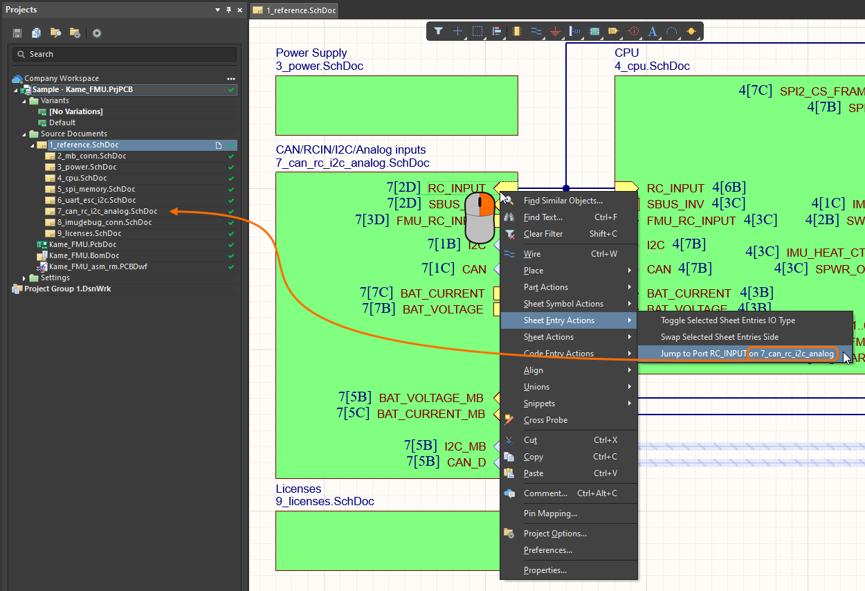Screen dimensions: 865x591
Task: Open Company Workspace three-dot menu
Action: coord(231,79)
